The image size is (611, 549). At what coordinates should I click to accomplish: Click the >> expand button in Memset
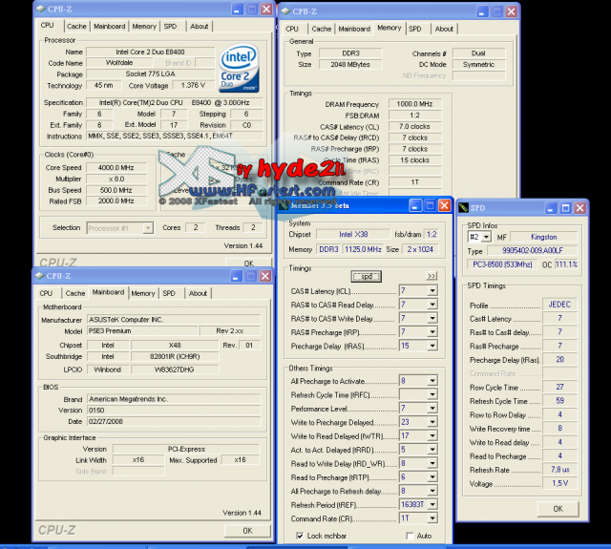click(x=432, y=276)
